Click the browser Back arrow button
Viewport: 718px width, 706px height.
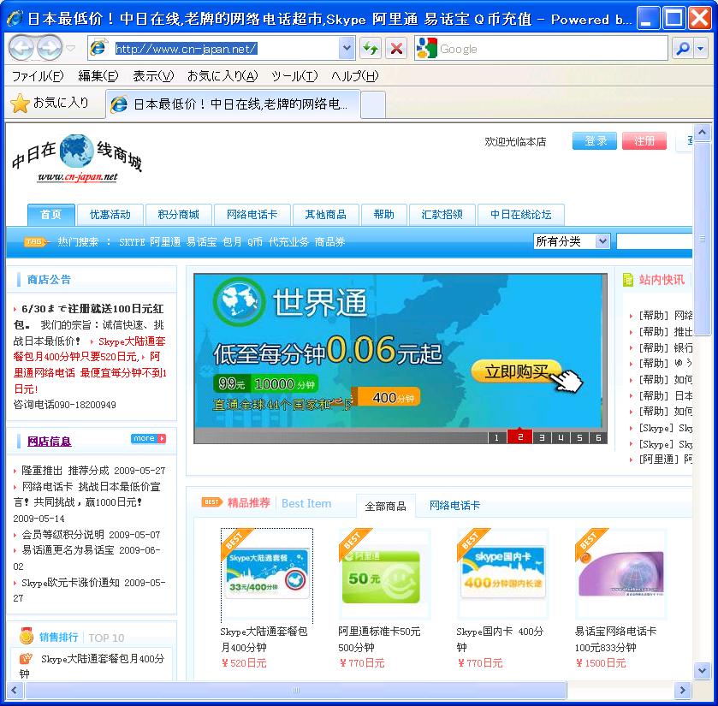(21, 48)
